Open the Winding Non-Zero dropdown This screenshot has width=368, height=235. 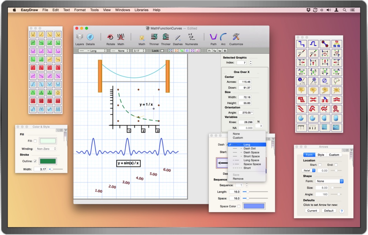point(46,149)
